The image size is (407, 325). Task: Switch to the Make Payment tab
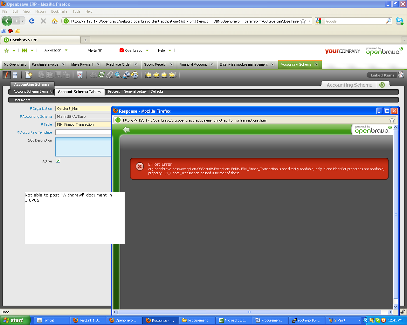(82, 64)
